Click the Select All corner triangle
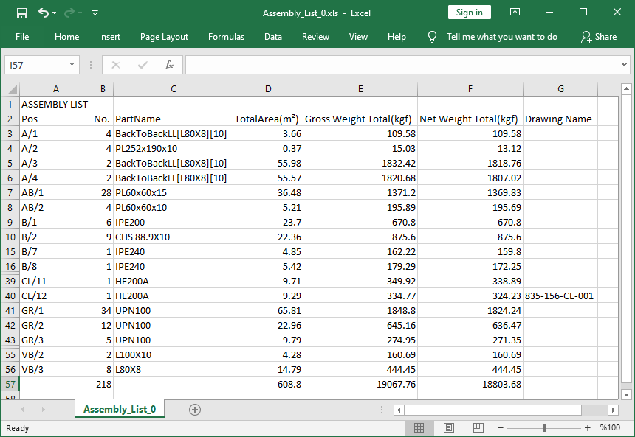This screenshot has width=635, height=437. (x=11, y=89)
